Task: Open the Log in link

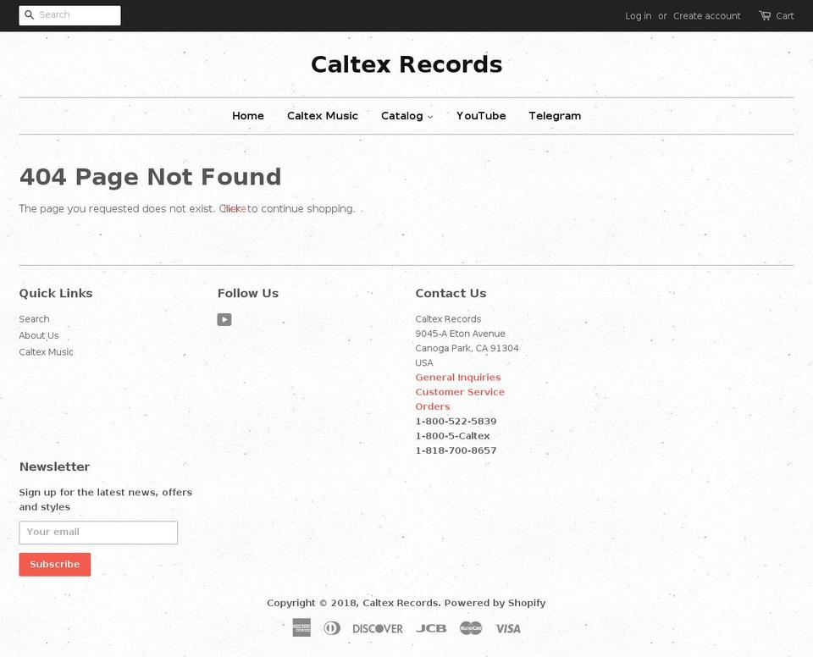Action: pyautogui.click(x=638, y=16)
